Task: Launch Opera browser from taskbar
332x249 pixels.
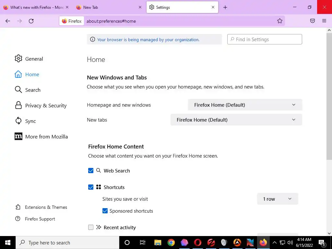Action: pos(197,243)
